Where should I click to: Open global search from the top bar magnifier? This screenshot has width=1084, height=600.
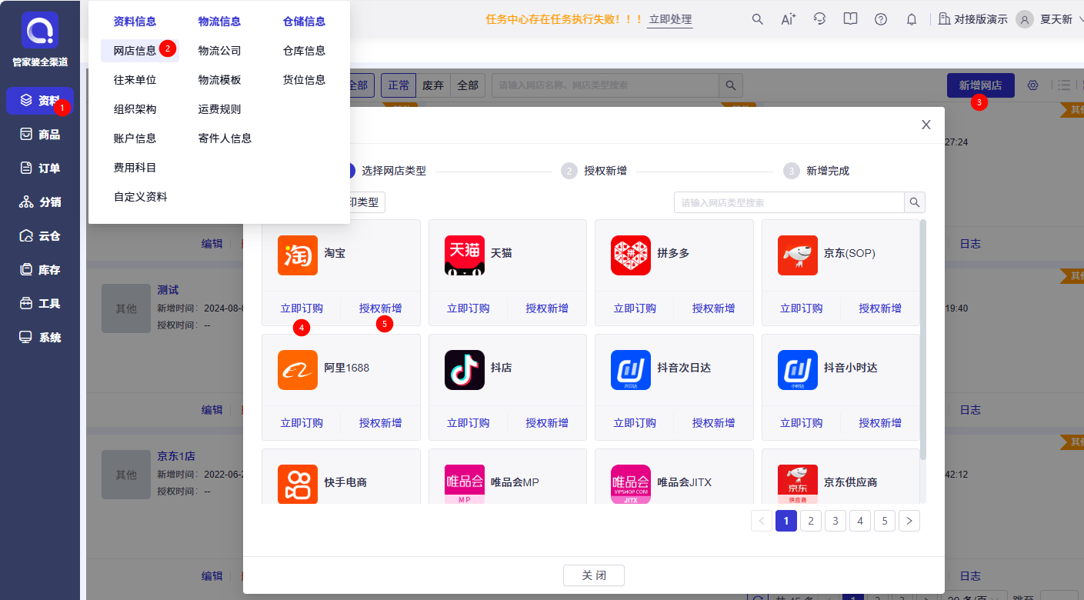758,19
